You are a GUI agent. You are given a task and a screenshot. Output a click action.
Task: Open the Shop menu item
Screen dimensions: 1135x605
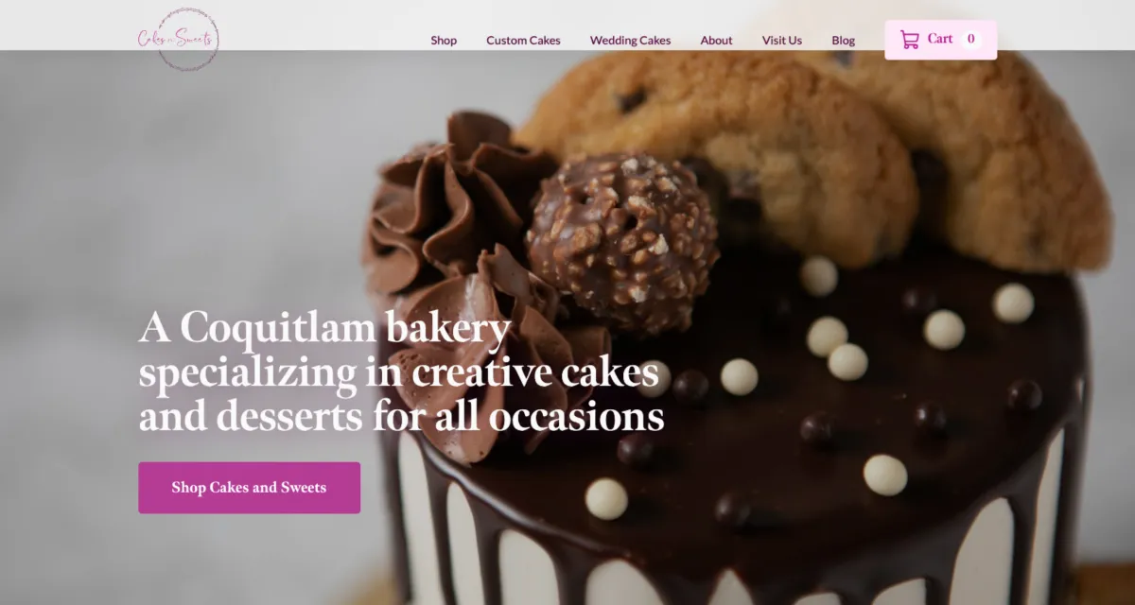444,41
